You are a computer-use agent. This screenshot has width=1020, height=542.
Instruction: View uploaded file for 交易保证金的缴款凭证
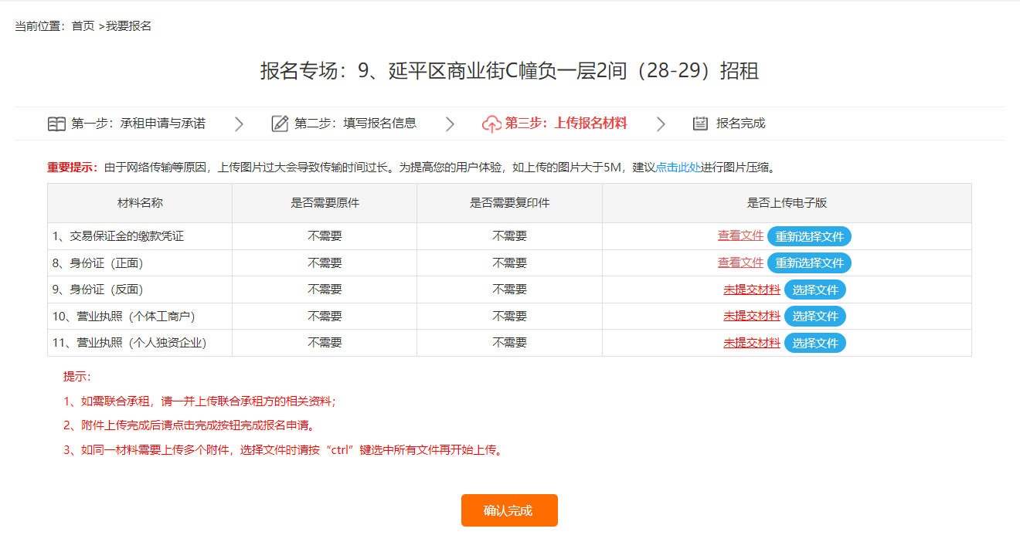pos(740,236)
